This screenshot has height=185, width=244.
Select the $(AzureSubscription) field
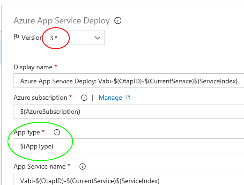coord(129,111)
